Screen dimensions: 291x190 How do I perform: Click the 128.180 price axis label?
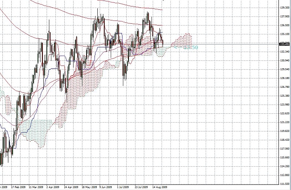(x=285, y=78)
